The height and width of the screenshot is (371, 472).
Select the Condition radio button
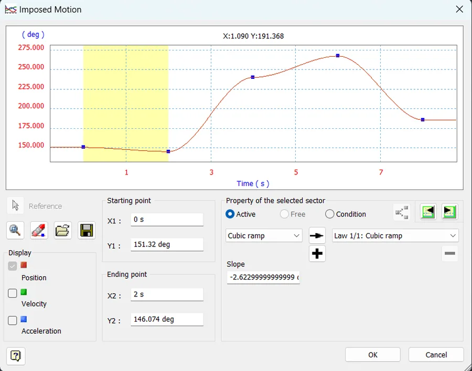(330, 214)
